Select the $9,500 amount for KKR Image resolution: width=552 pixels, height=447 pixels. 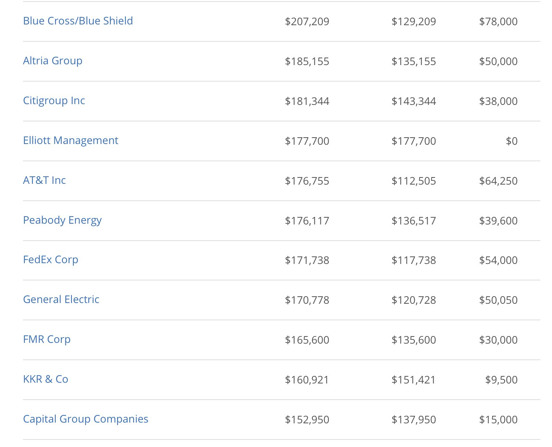(x=501, y=380)
